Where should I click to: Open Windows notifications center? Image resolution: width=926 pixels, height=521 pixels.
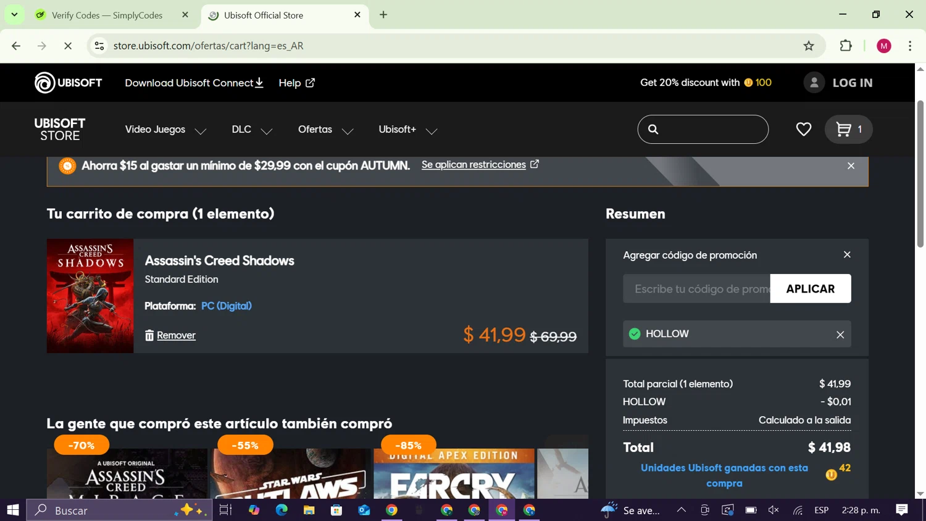[902, 510]
